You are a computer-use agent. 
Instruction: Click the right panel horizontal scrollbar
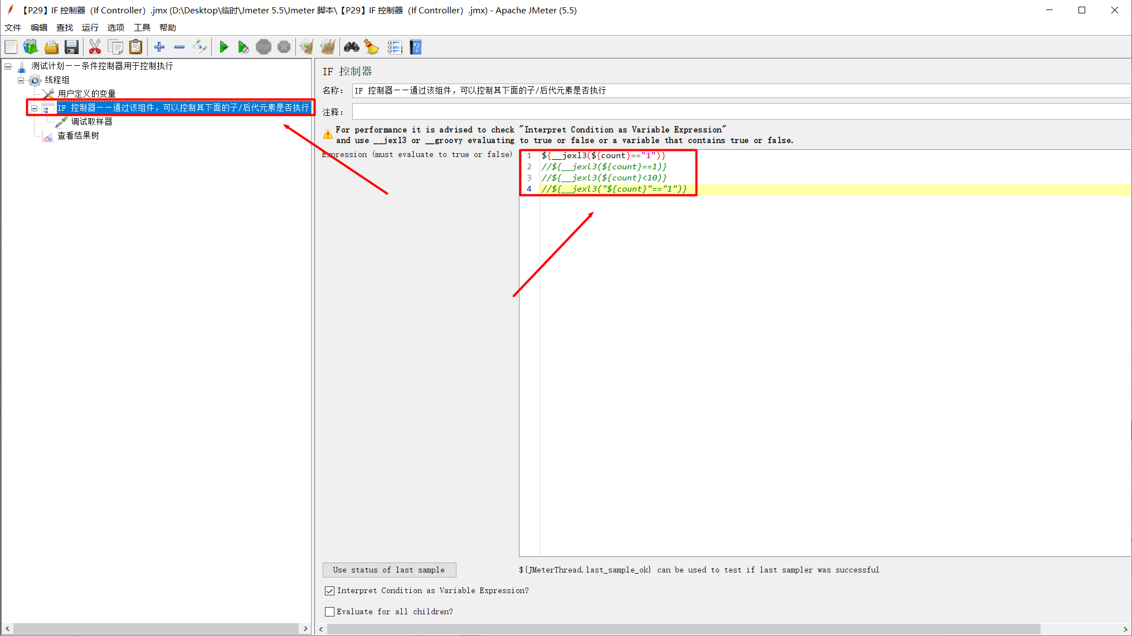pos(683,629)
